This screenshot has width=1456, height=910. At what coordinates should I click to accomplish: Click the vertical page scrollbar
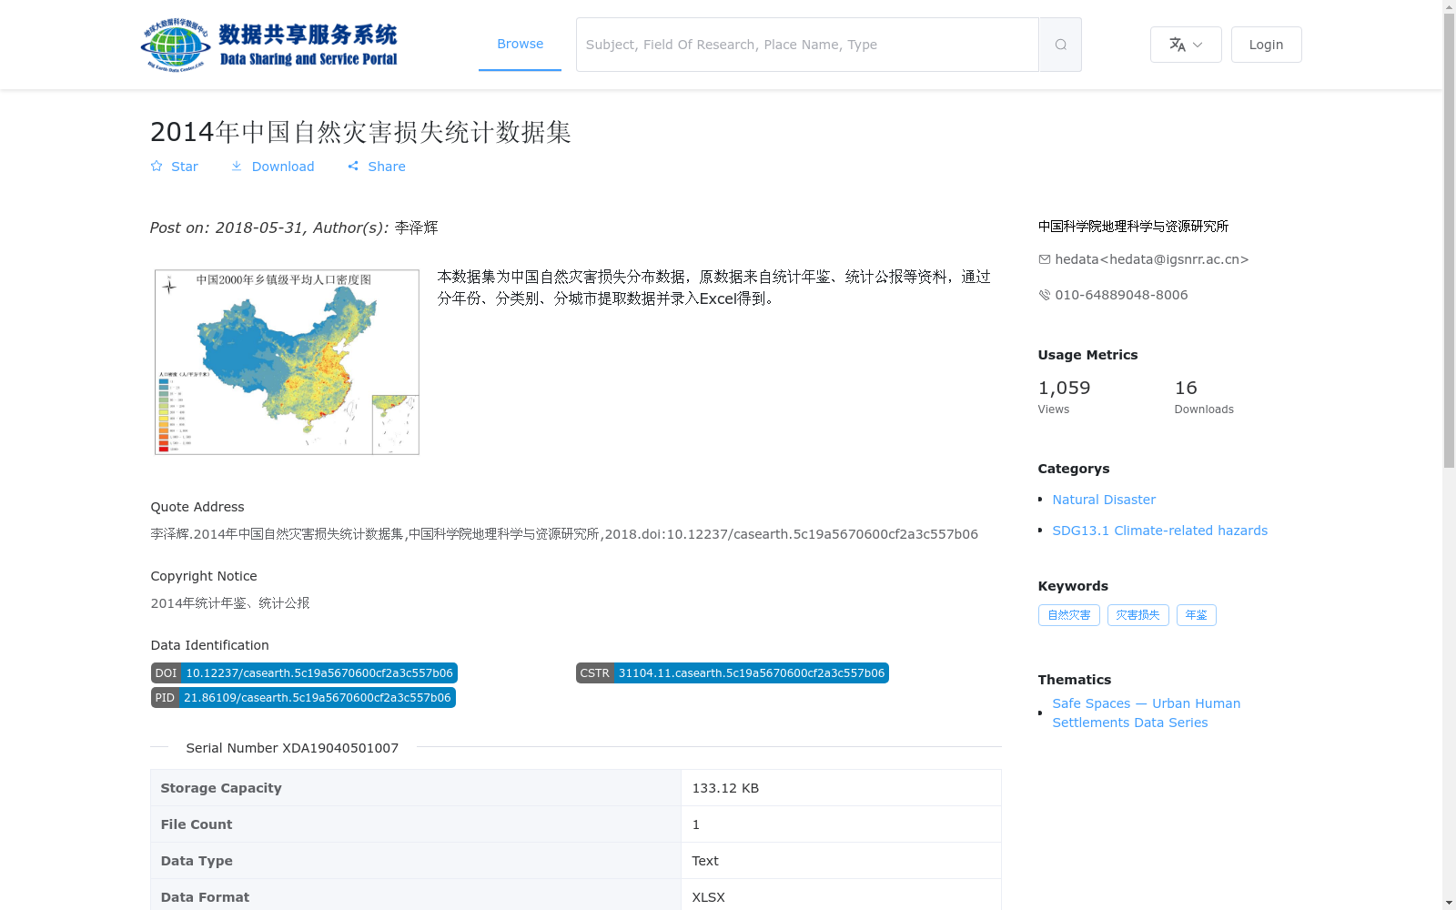pos(1449,241)
